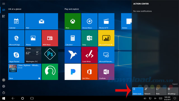This screenshot has height=101, width=179.
Task: Open the Cities: Skylines Store thumbnail
Action: tap(13, 68)
